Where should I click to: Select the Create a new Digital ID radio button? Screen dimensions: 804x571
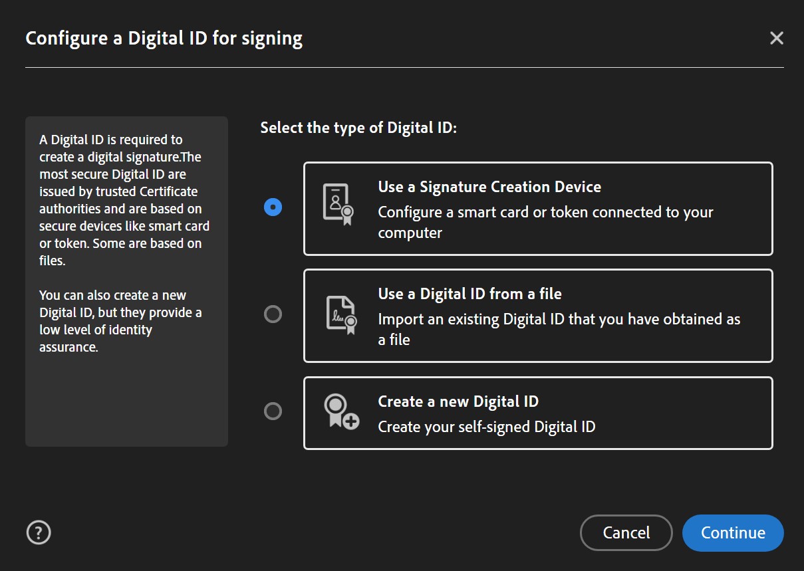[x=273, y=412]
